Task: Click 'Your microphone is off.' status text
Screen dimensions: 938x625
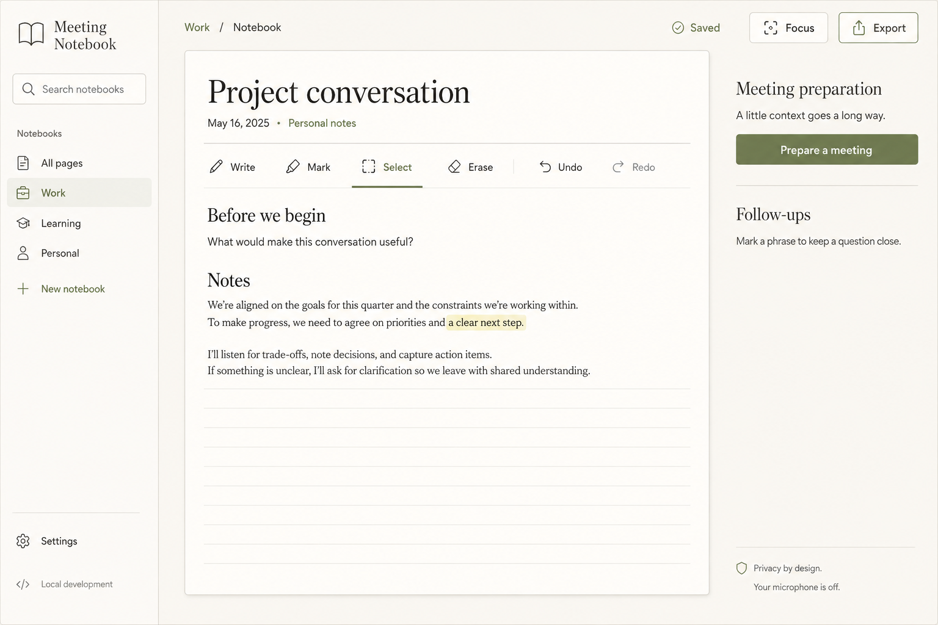Action: click(796, 587)
